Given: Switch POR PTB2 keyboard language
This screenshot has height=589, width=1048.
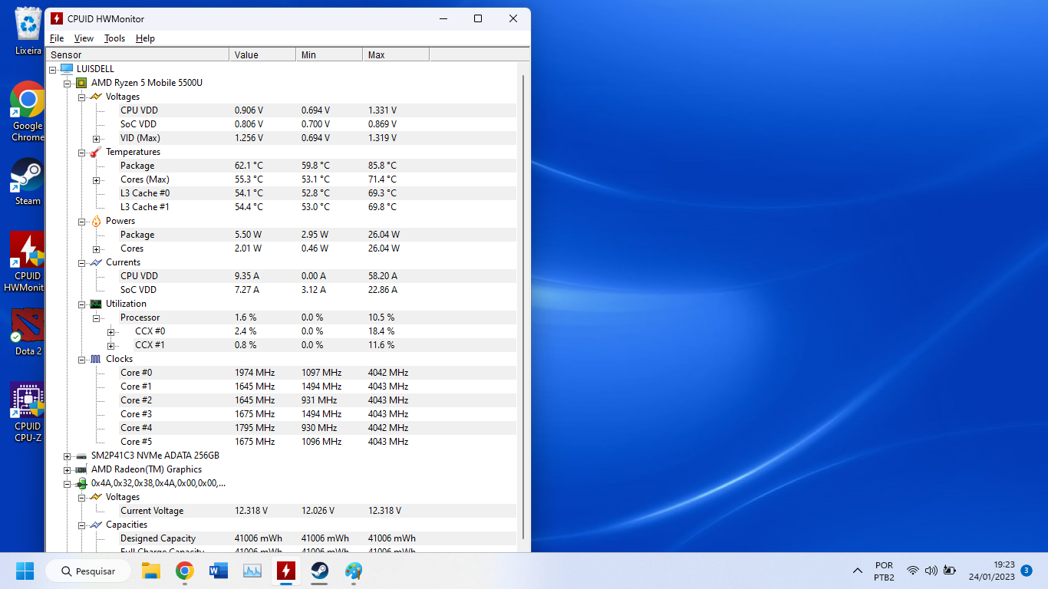Looking at the screenshot, I should (884, 571).
